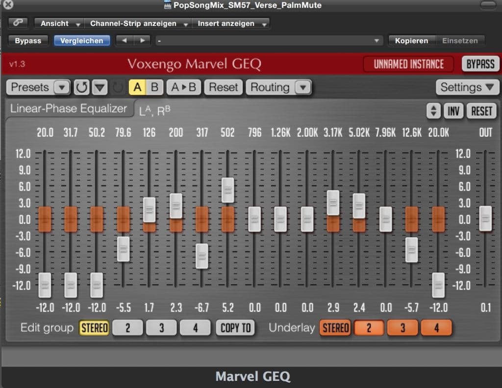The image size is (502, 388).
Task: Click the 20.0K band slider handle
Action: tap(438, 285)
